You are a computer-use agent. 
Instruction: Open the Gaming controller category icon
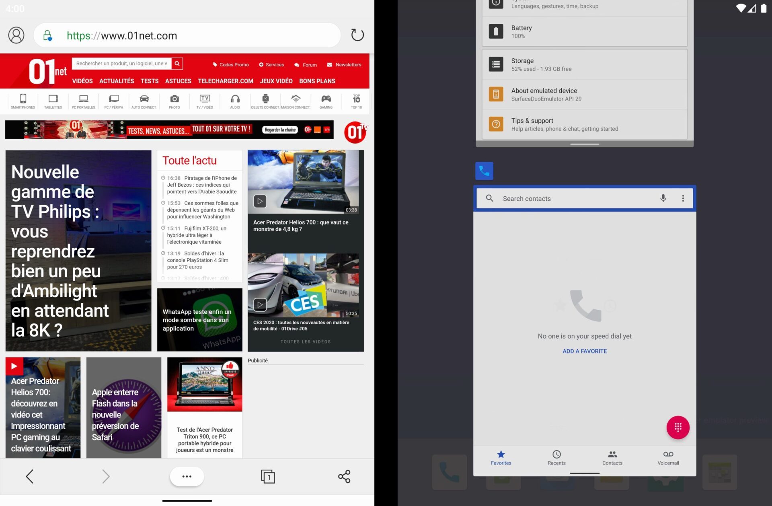pyautogui.click(x=326, y=101)
